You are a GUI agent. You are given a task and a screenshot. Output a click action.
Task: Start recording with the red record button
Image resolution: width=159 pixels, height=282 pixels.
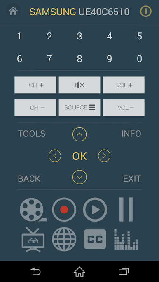[x=64, y=210]
